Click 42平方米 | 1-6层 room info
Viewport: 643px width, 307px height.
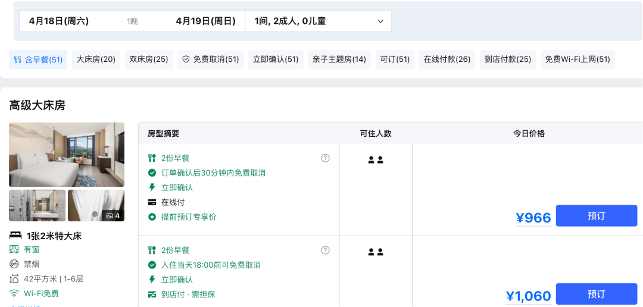54,279
